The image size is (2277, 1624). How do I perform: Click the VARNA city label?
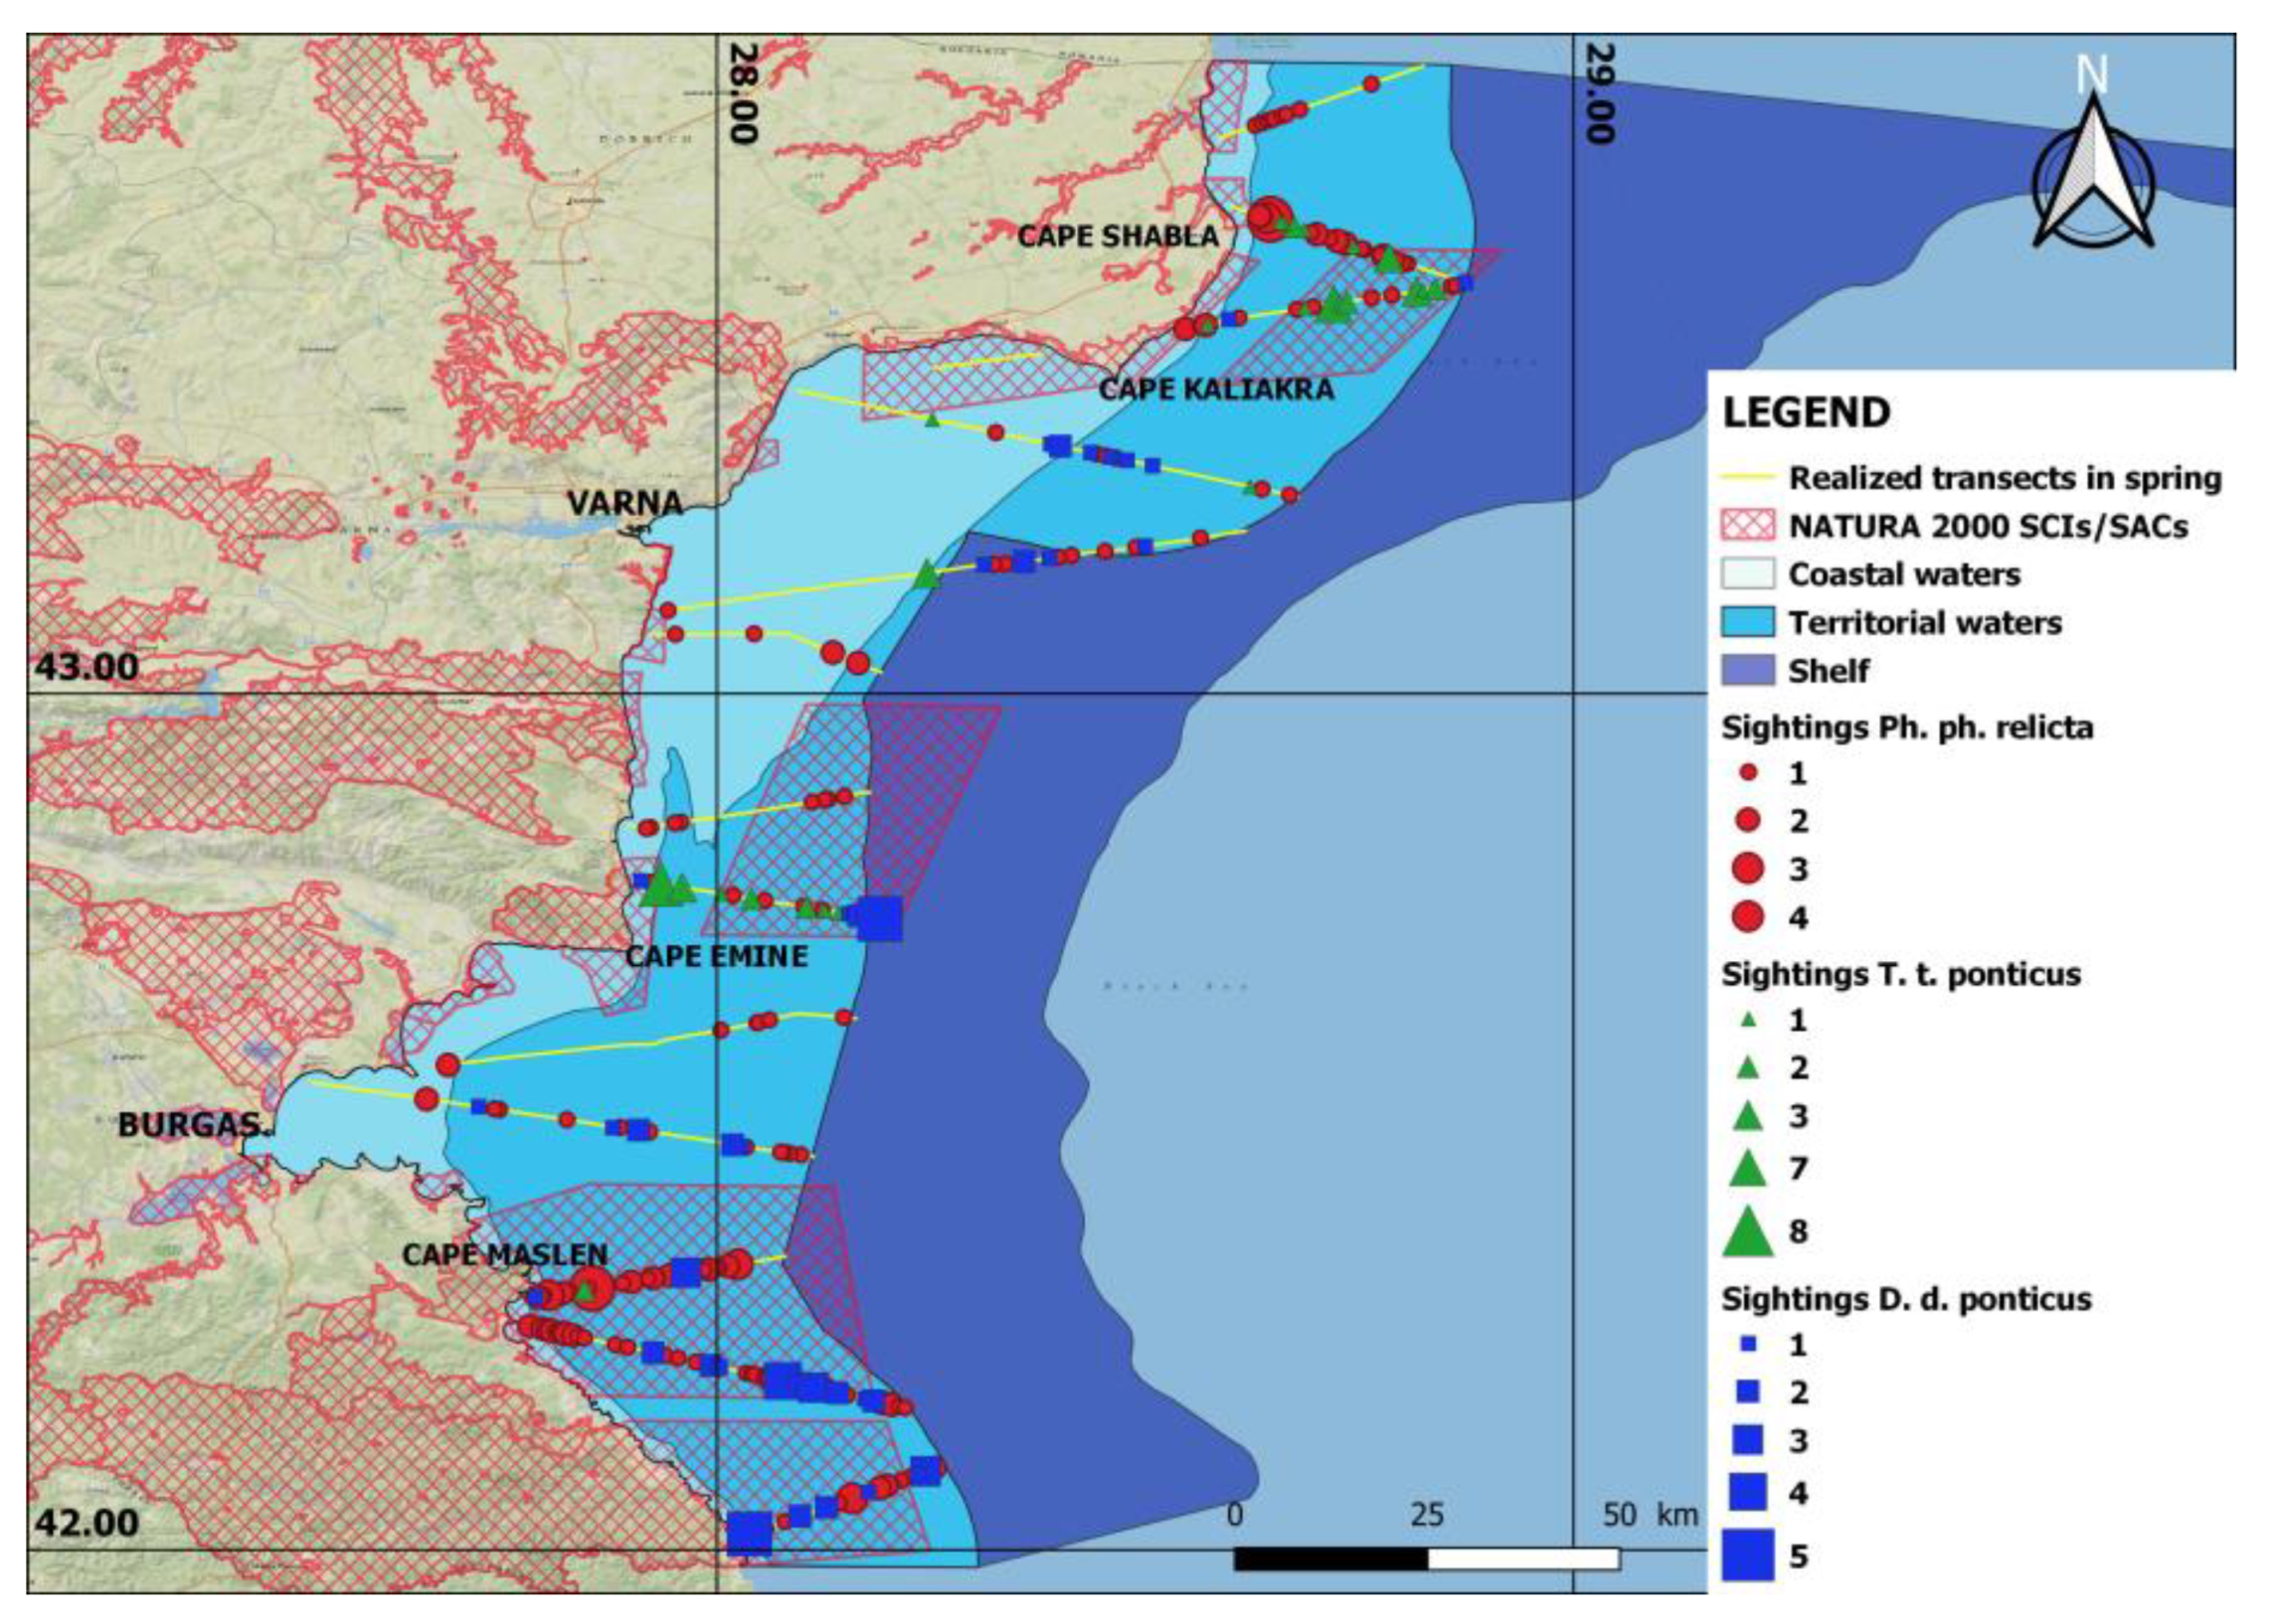(x=624, y=503)
